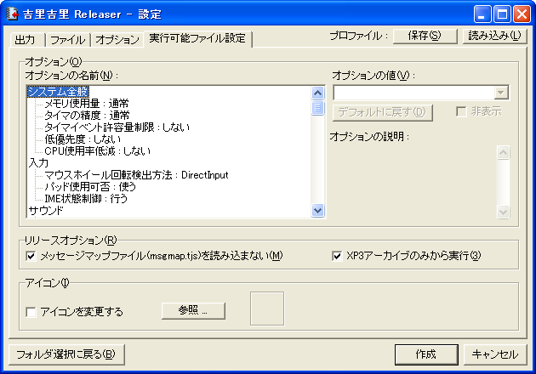Image resolution: width=536 pixels, height=374 pixels.
Task: Click the icon preview box
Action: [266, 309]
